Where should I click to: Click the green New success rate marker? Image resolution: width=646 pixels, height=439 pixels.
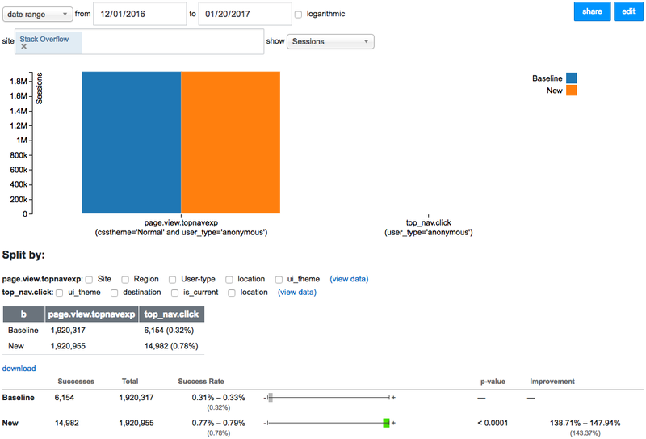pos(386,423)
